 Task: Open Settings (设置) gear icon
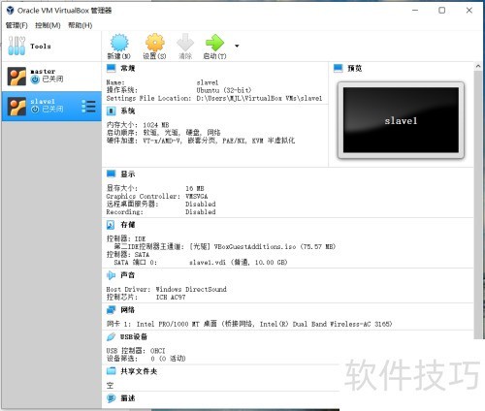[x=155, y=43]
